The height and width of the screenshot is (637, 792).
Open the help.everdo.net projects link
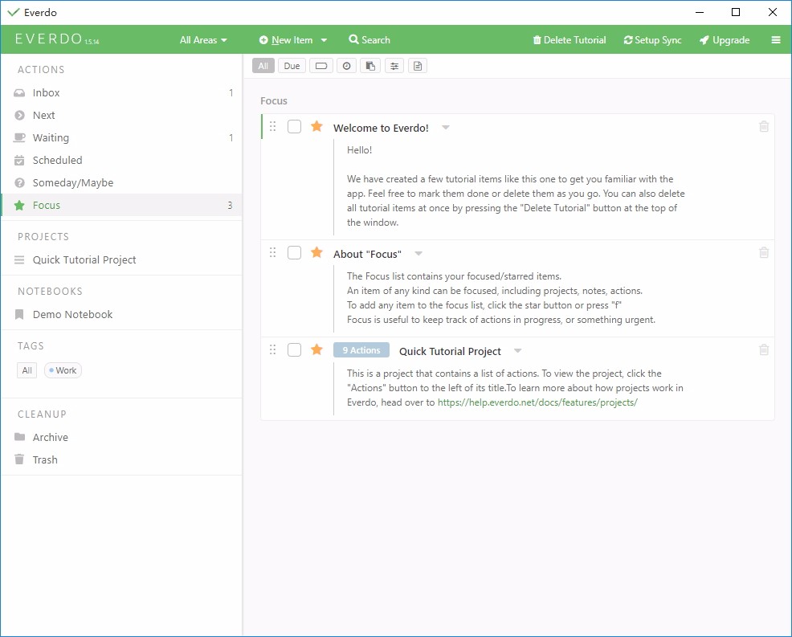click(x=537, y=402)
